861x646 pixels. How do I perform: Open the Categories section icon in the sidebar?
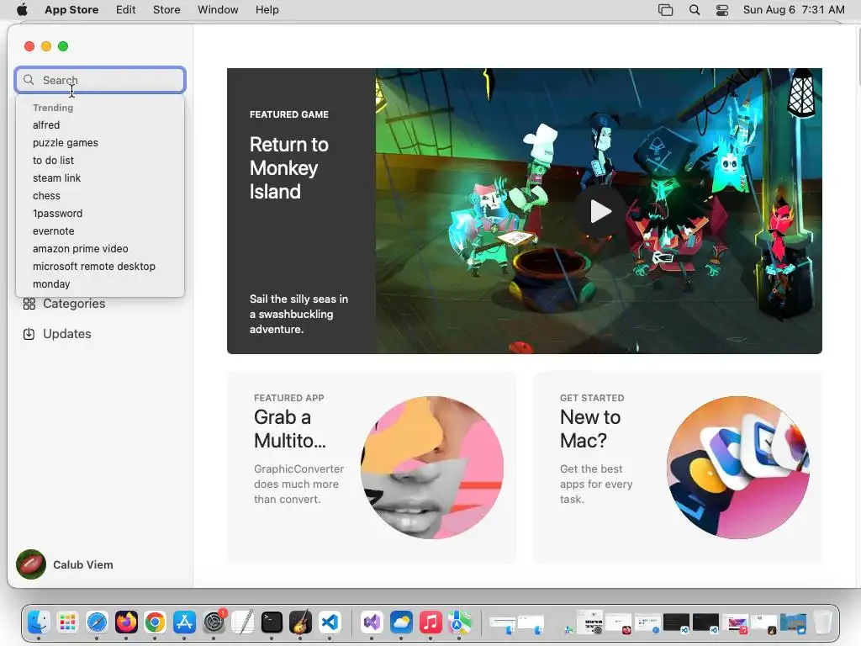pyautogui.click(x=29, y=304)
